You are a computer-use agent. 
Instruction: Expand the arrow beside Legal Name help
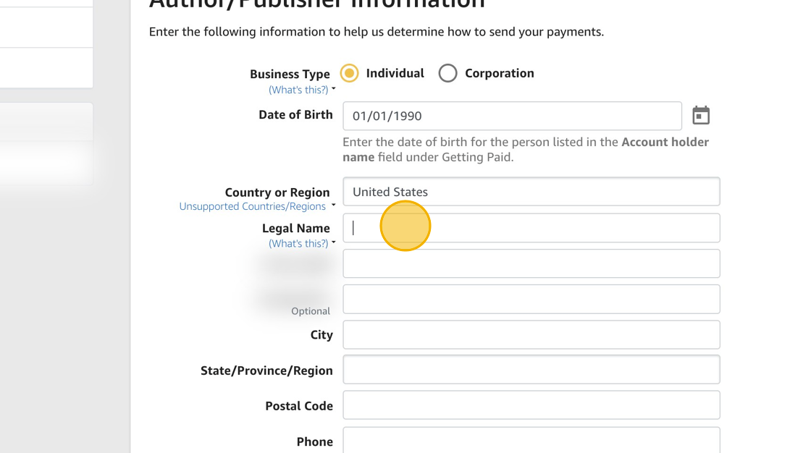click(334, 242)
